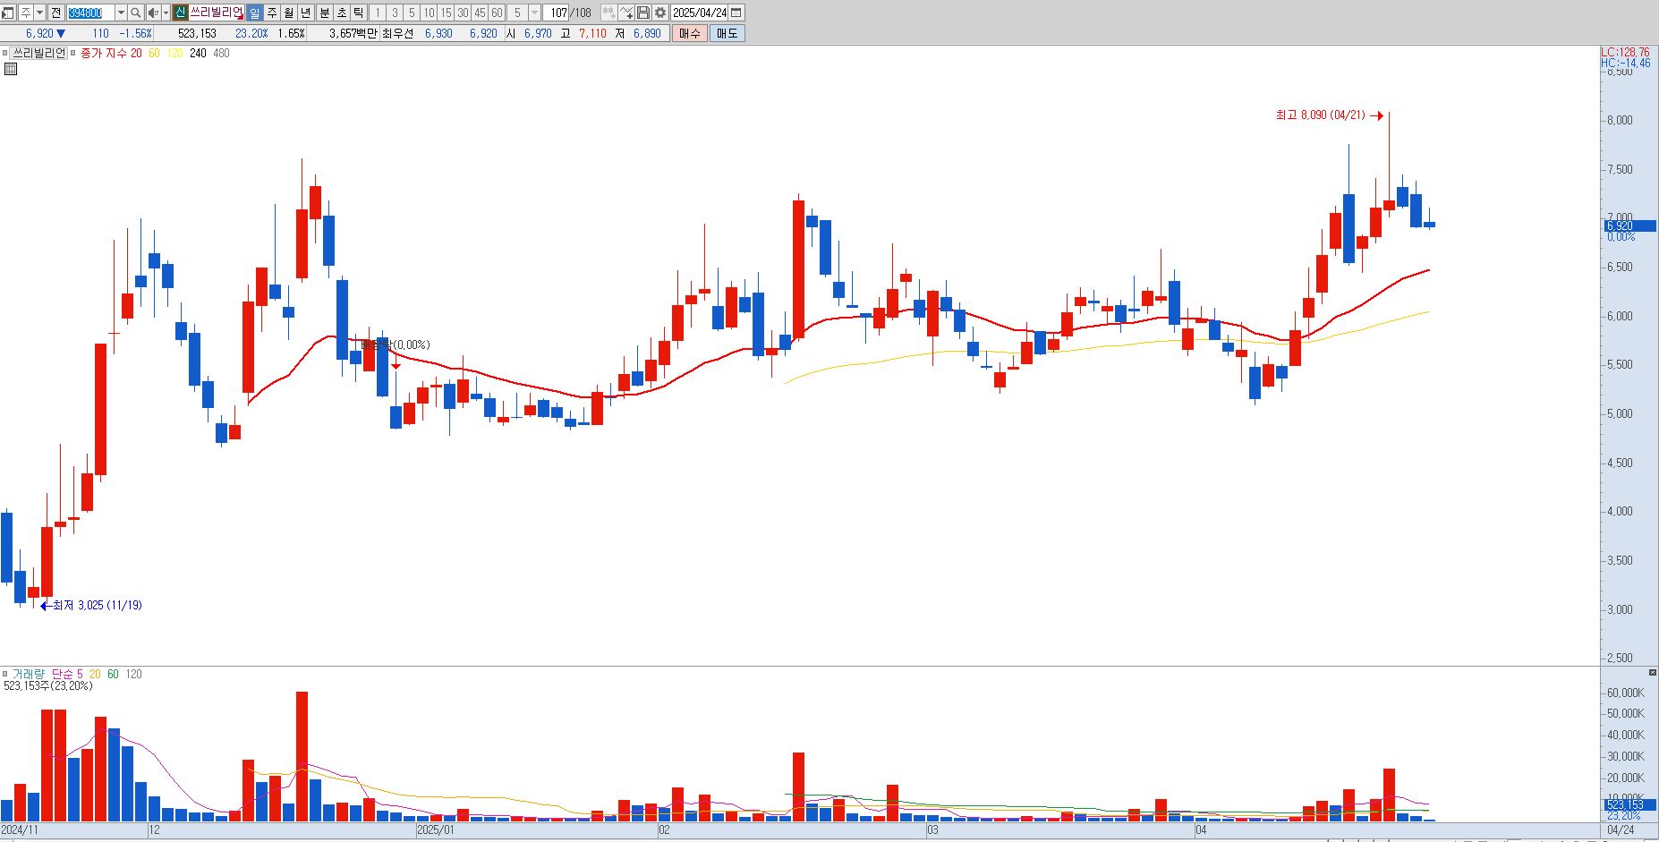This screenshot has width=1659, height=842.
Task: Click the date field 2025/04/24
Action: tap(700, 13)
